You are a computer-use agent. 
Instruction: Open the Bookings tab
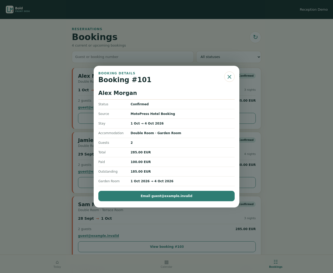(x=276, y=264)
